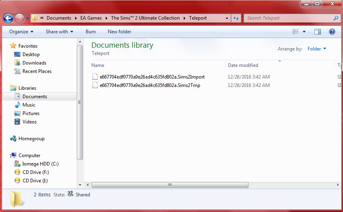
Task: Click The Sims 2 Ultimate Collection breadcrumb
Action: tap(145, 18)
